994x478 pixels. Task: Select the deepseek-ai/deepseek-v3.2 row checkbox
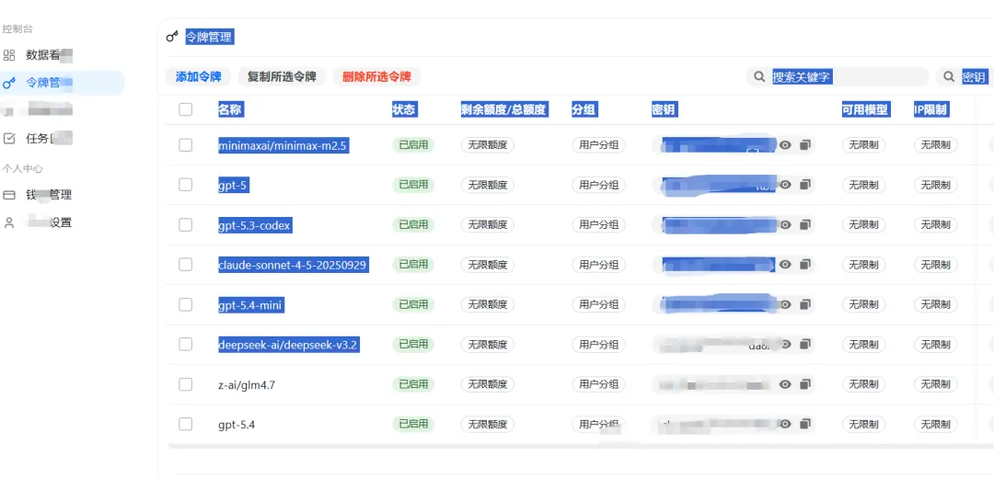tap(185, 345)
